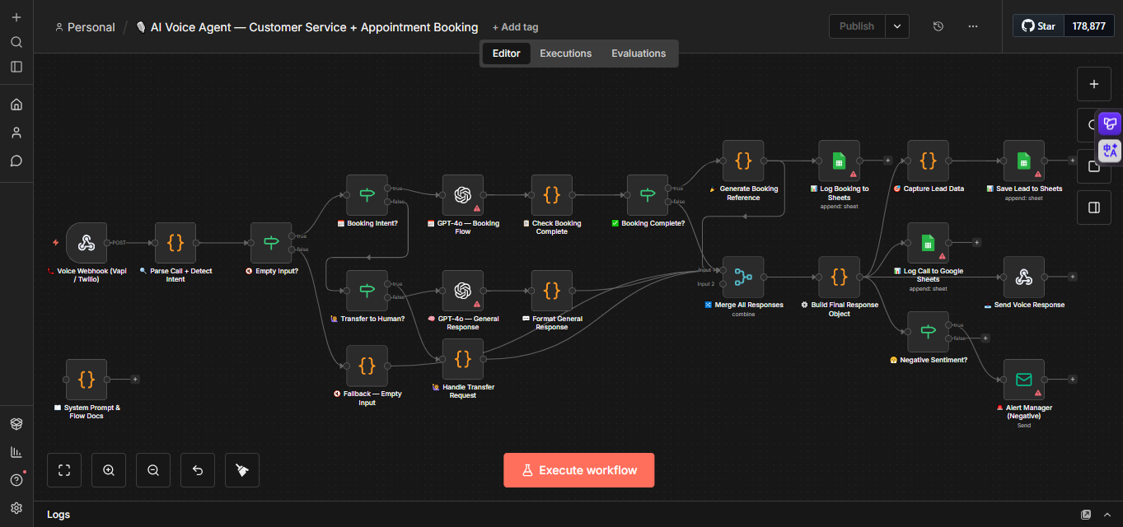Image resolution: width=1123 pixels, height=527 pixels.
Task: Click the workflow title to rename
Action: click(307, 27)
